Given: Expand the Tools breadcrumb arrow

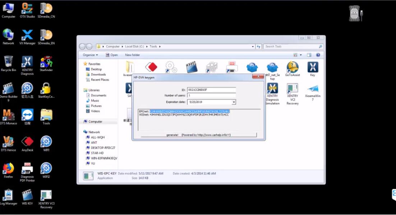Looking at the screenshot, I should click(160, 46).
